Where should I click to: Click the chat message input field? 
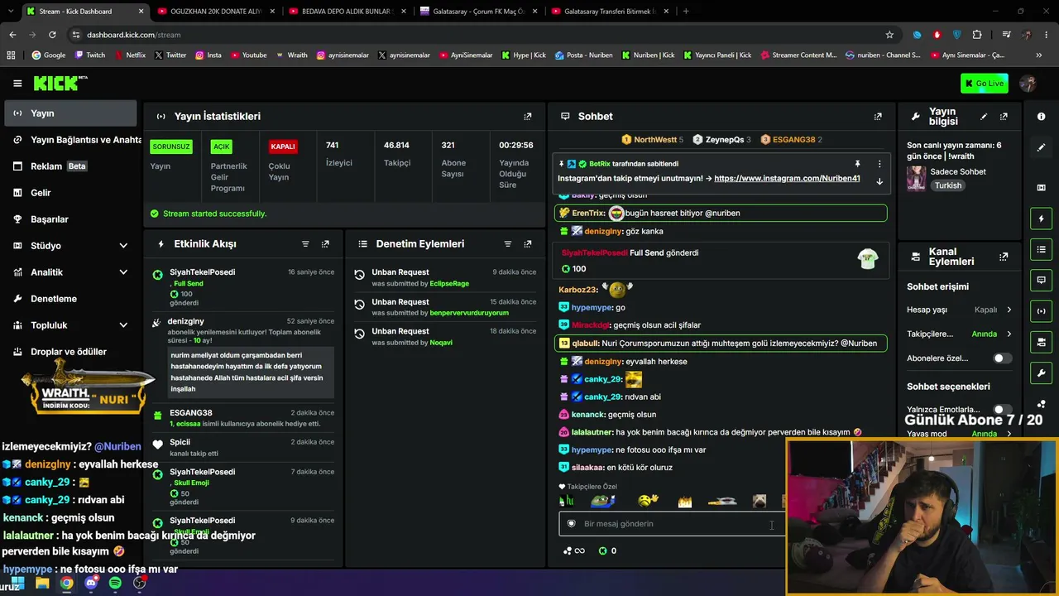670,524
